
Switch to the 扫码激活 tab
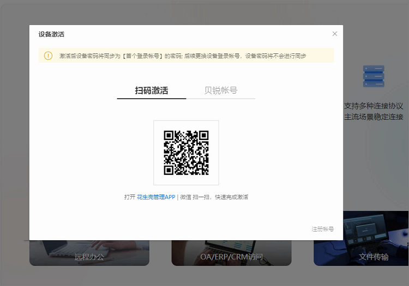tap(152, 90)
